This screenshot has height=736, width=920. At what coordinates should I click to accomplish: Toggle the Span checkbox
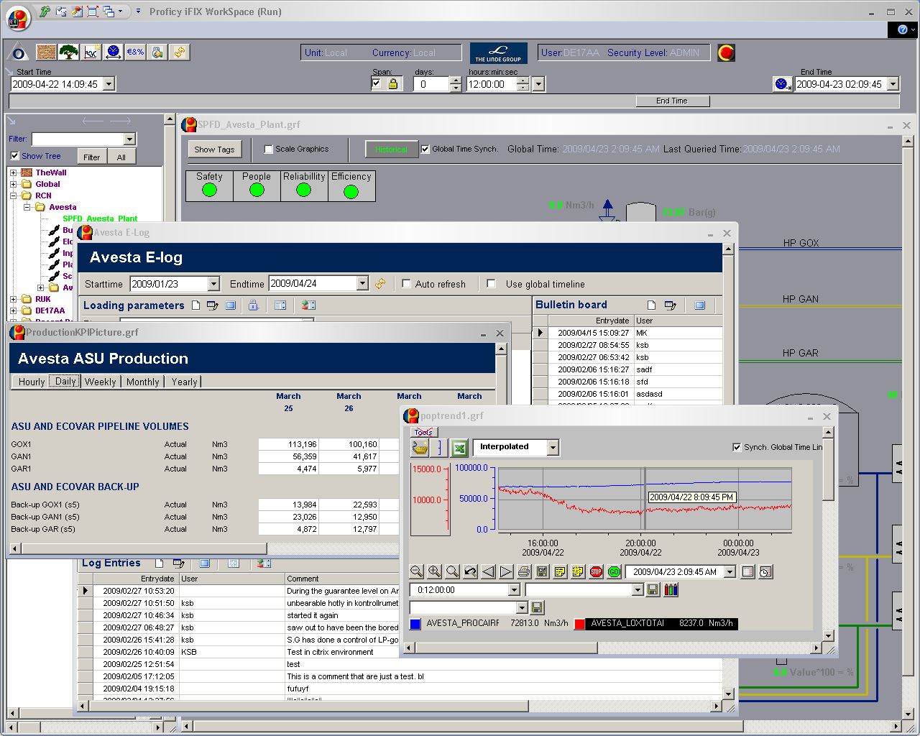(377, 83)
